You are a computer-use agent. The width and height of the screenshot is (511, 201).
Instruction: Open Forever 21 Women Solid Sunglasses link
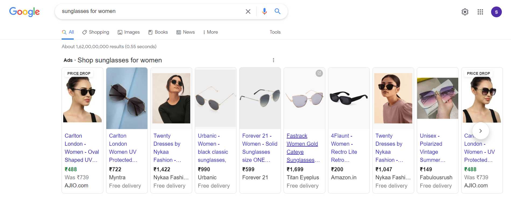click(260, 148)
